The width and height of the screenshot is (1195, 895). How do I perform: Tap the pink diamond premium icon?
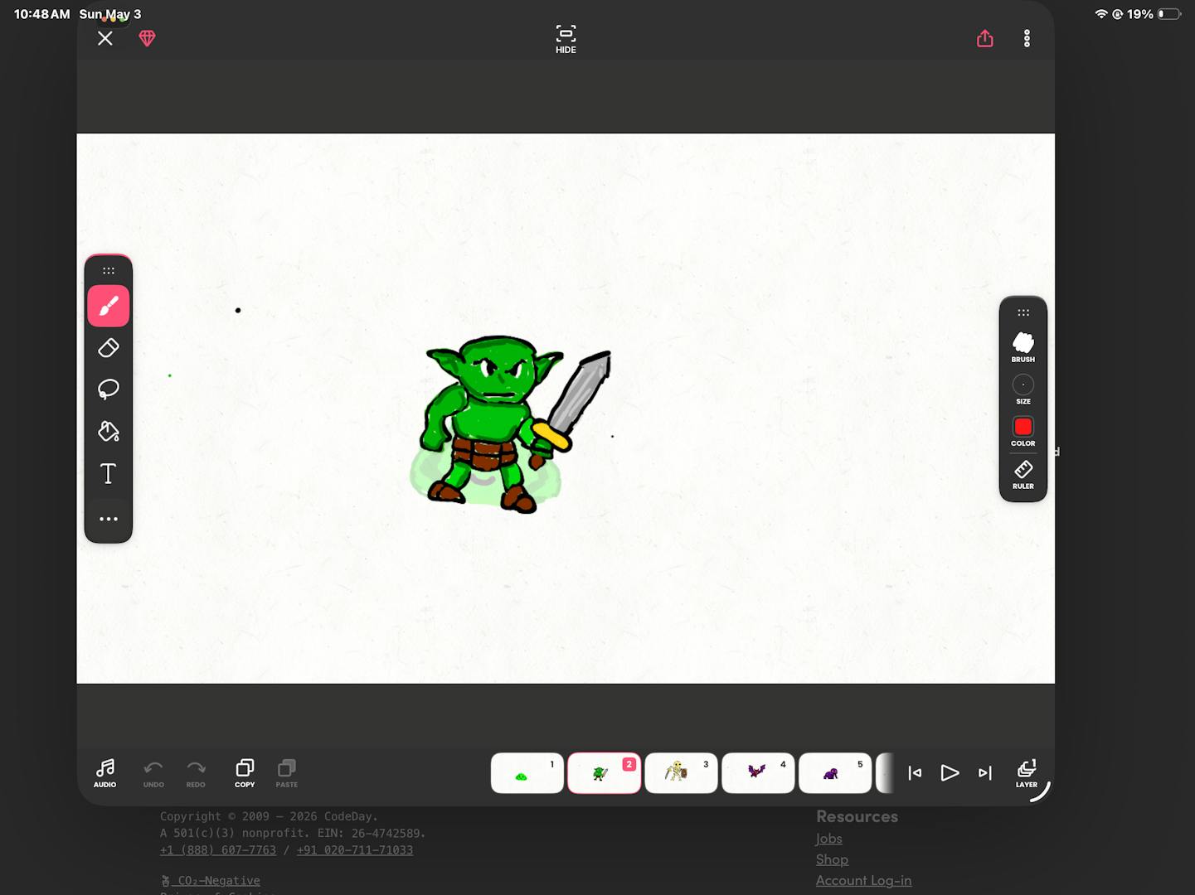(147, 38)
